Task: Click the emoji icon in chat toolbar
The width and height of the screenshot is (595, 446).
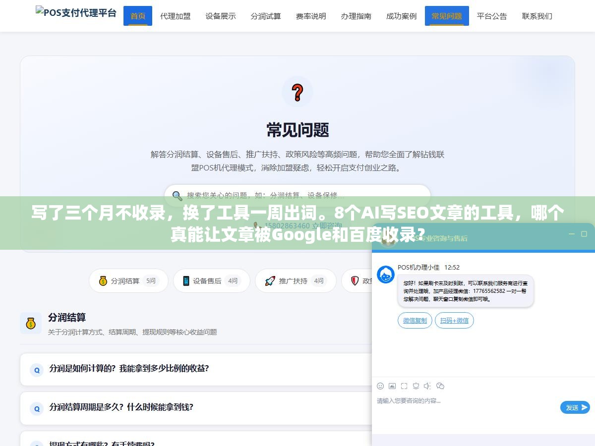Action: [x=380, y=386]
